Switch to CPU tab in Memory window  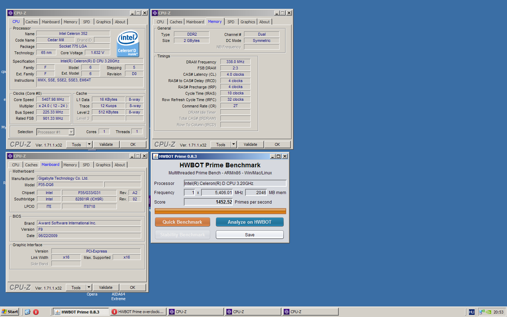[x=161, y=22]
